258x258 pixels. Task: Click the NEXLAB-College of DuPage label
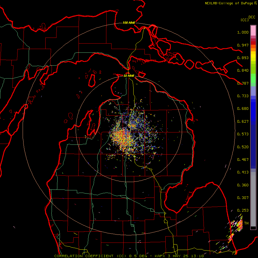229,3
